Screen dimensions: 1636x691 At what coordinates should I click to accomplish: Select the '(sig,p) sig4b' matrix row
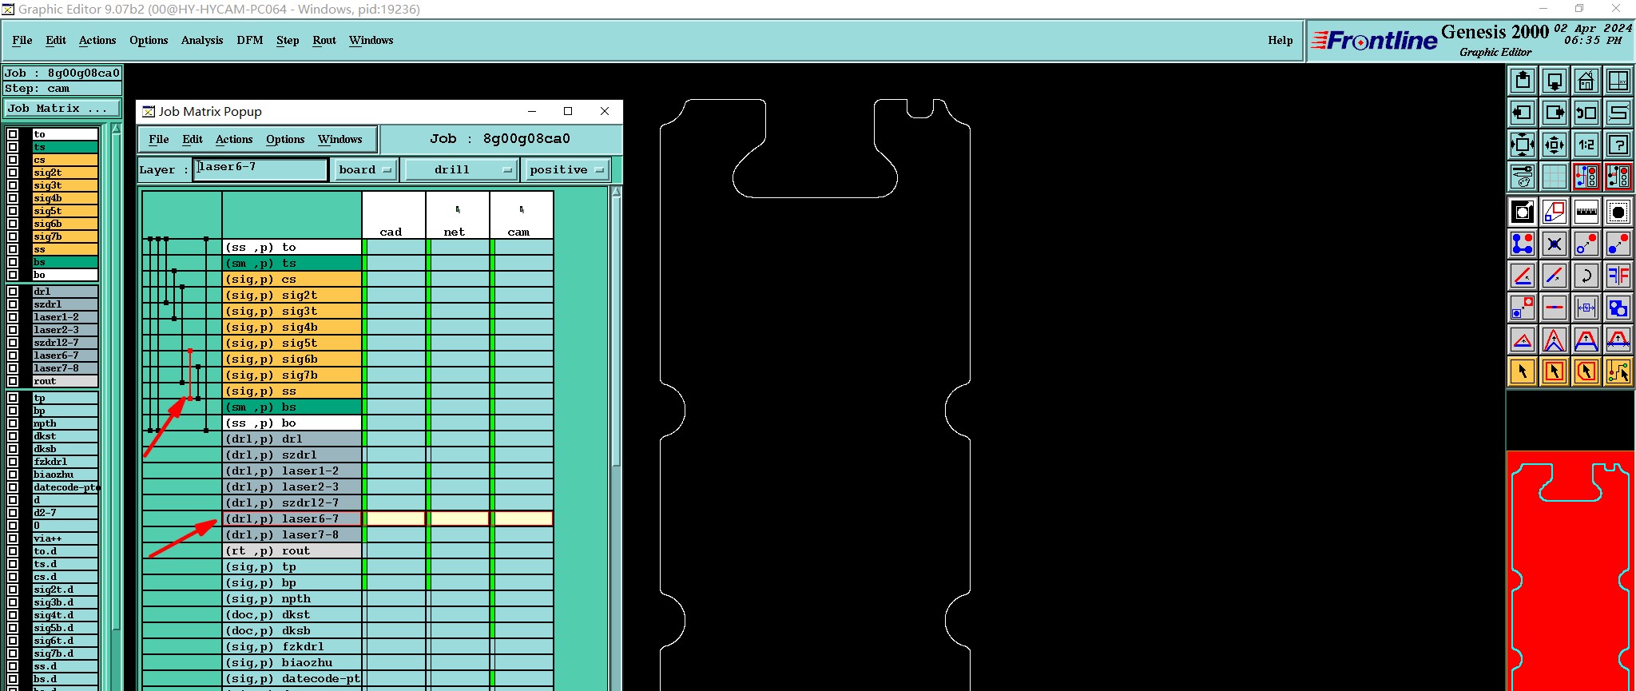[292, 327]
